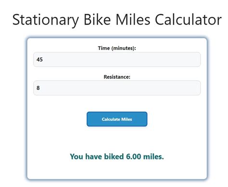
Task: Select the result text 'You have biked 6.00 miles.'
Action: [117, 157]
